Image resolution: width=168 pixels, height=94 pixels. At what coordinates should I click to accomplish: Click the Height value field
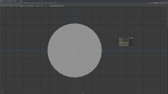132,41
